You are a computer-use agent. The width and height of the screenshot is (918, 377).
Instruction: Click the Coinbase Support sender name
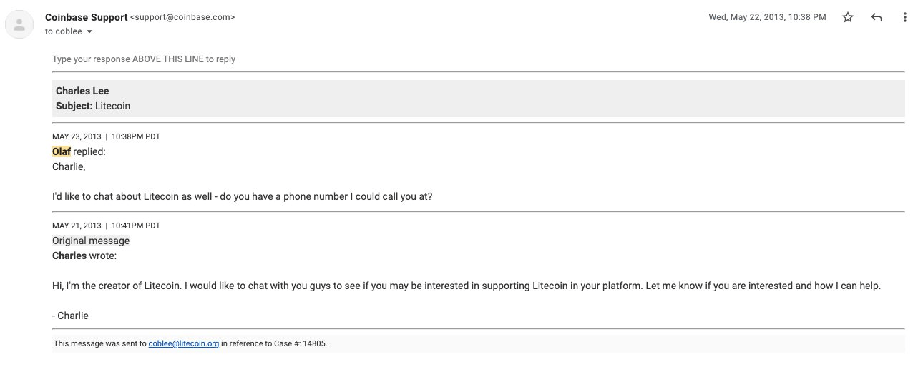[x=87, y=16]
